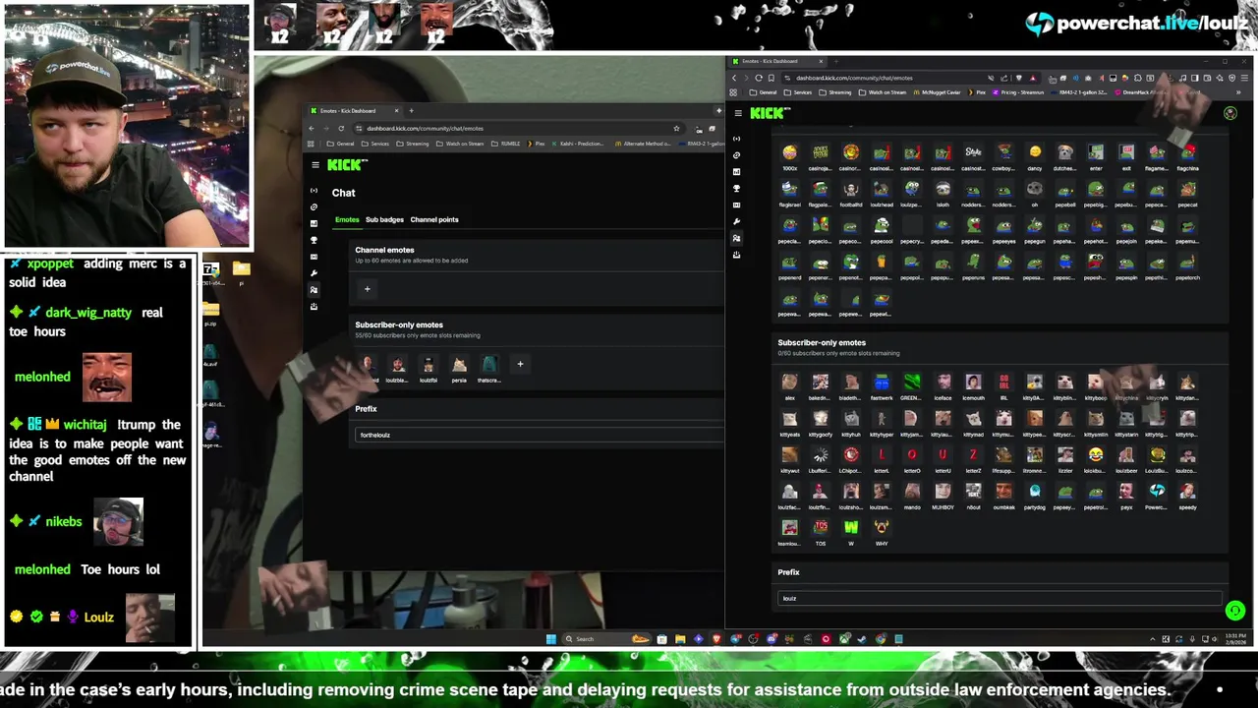This screenshot has height=708, width=1258.
Task: Open hamburger menu in right Kick window
Action: coord(737,113)
